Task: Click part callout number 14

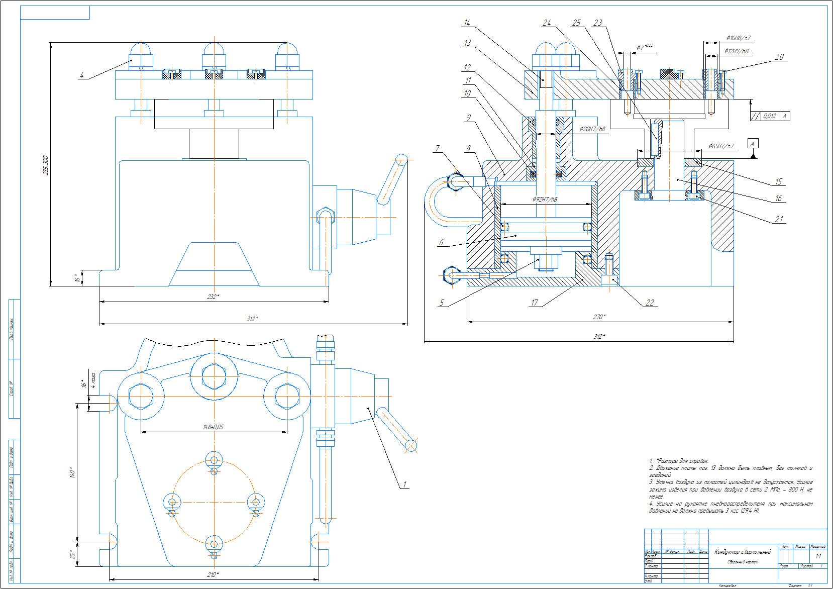Action: (467, 23)
